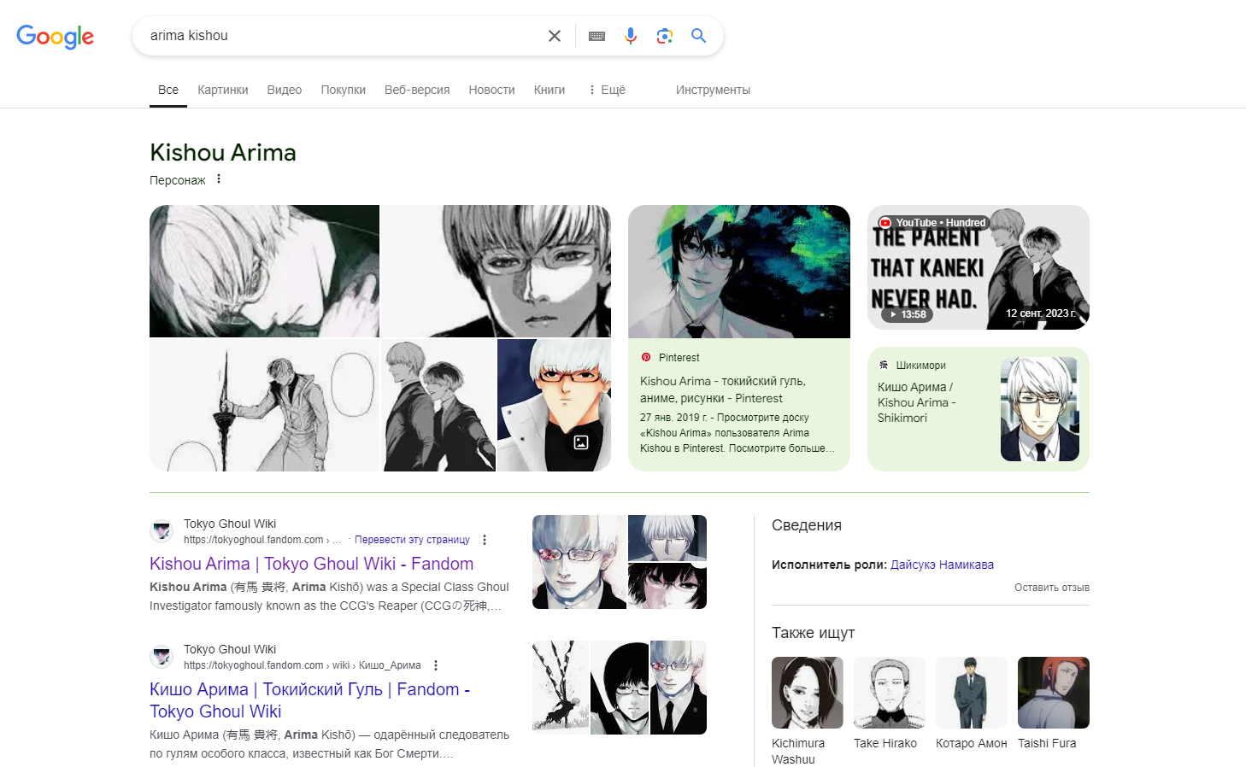Image resolution: width=1246 pixels, height=767 pixels.
Task: Select the Take Hirako thumbnail
Action: point(889,692)
